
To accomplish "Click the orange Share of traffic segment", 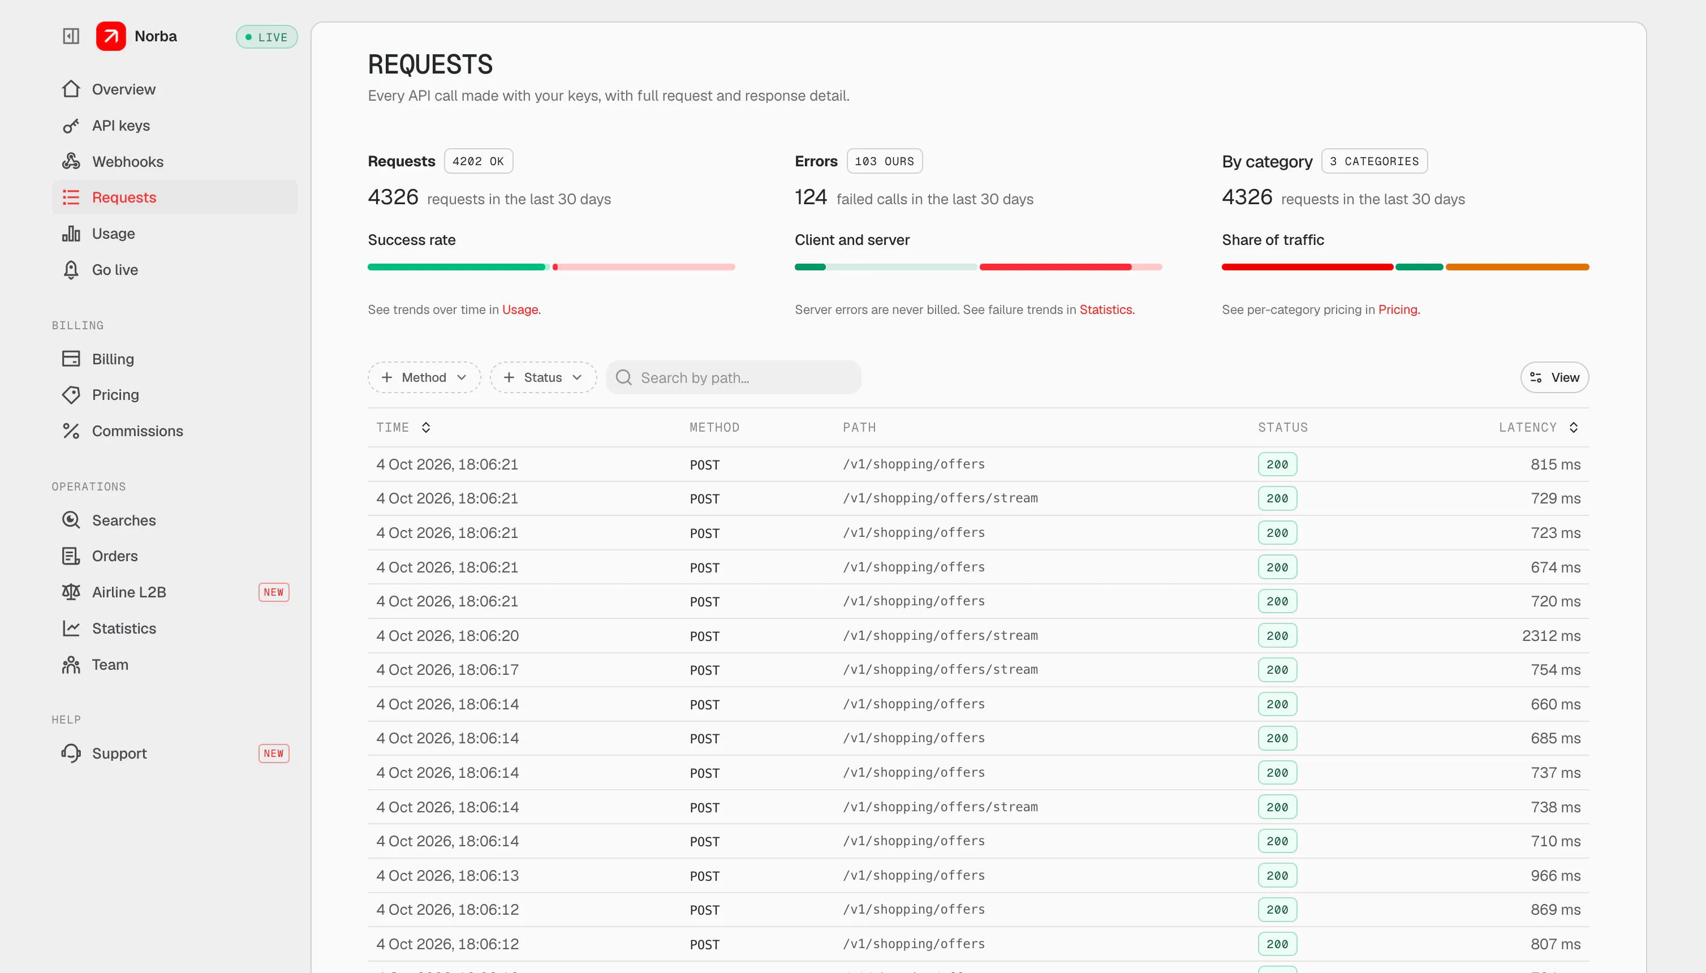I will (1517, 266).
